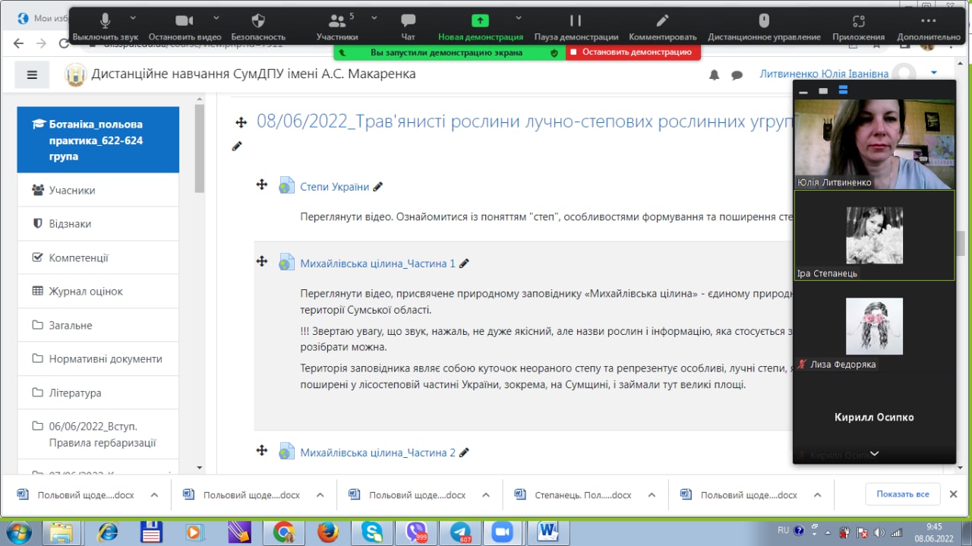The width and height of the screenshot is (972, 546).
Task: Open the Skype taskbar icon
Action: coord(372,532)
